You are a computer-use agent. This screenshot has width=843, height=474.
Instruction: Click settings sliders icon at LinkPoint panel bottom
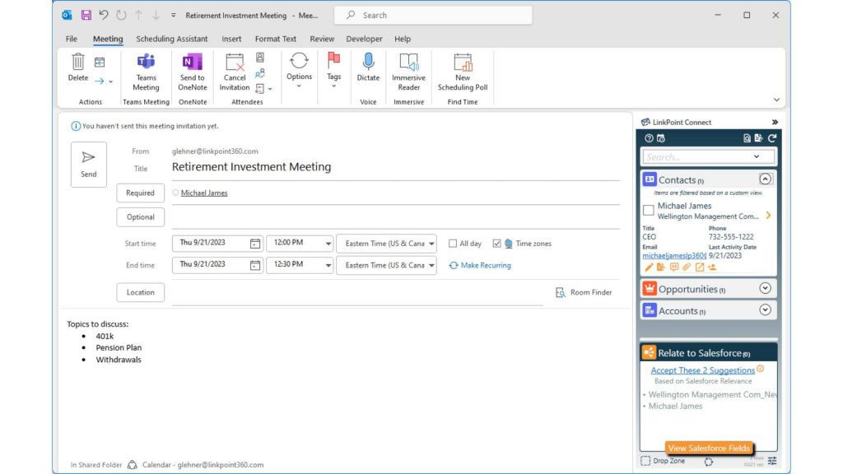pos(772,461)
